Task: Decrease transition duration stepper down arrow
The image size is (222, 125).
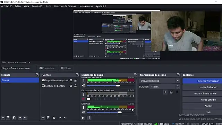Action: (x=178, y=88)
